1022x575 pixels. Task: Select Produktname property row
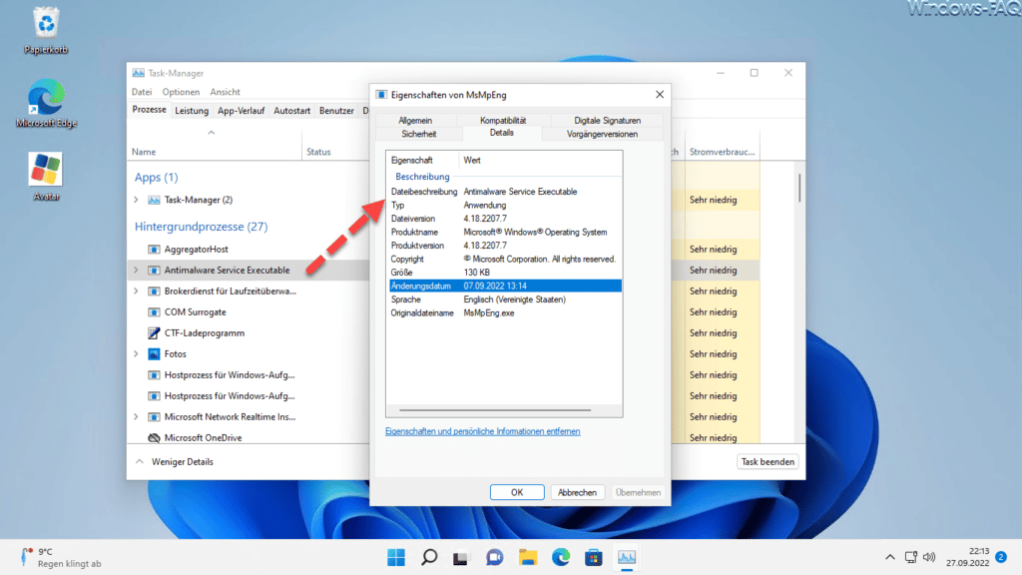(505, 232)
